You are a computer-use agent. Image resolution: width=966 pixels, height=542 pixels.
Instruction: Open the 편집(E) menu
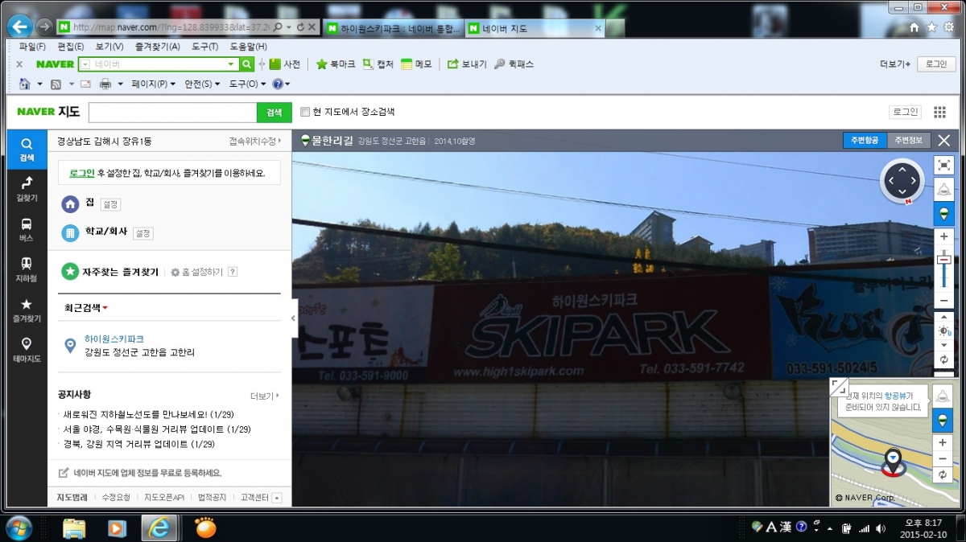pyautogui.click(x=71, y=47)
